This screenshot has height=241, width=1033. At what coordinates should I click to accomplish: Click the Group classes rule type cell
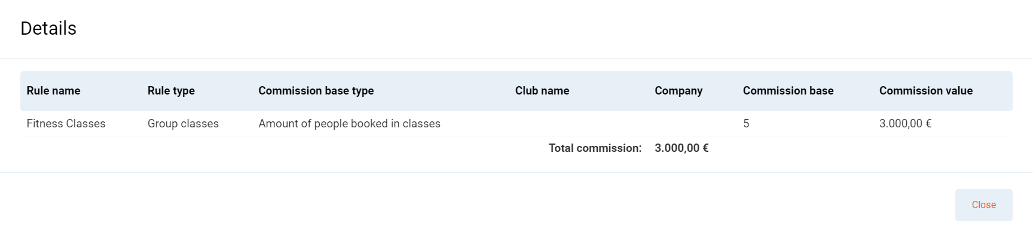click(x=183, y=124)
